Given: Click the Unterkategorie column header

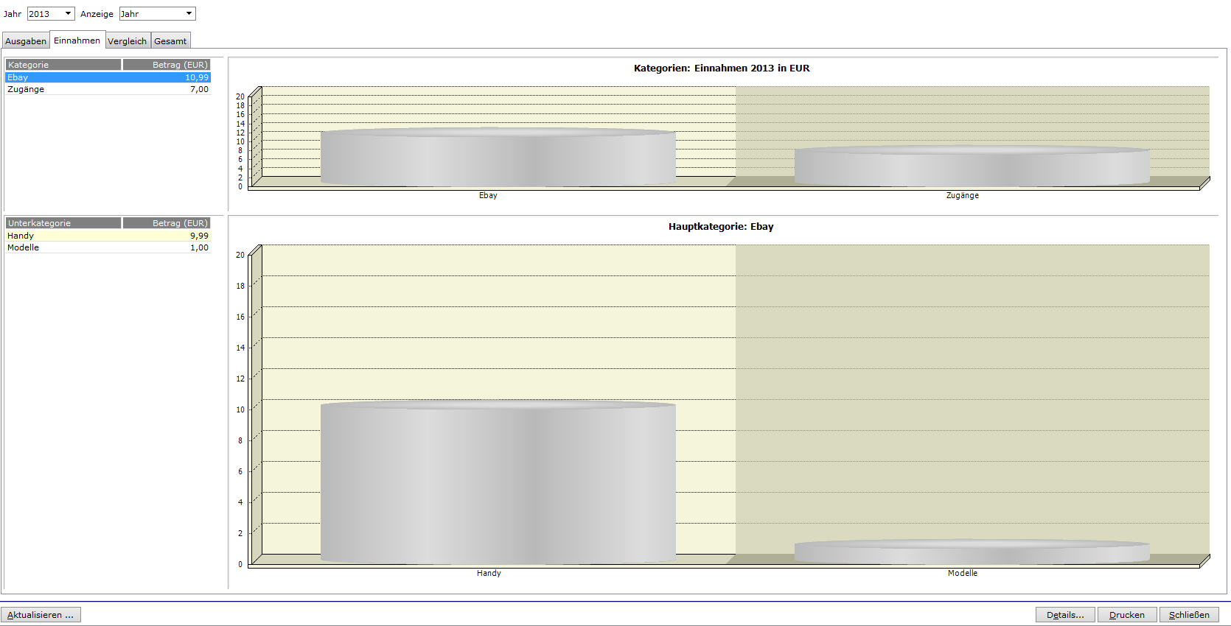Looking at the screenshot, I should [63, 223].
